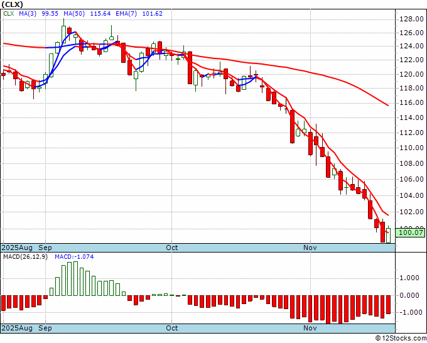This screenshot has height=343, width=427.
Task: Click the 106.00 price axis label
Action: coord(411,179)
